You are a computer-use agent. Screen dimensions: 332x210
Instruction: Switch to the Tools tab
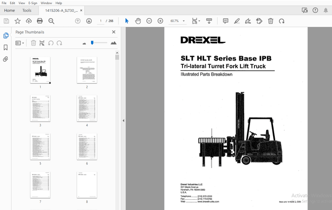(27, 10)
